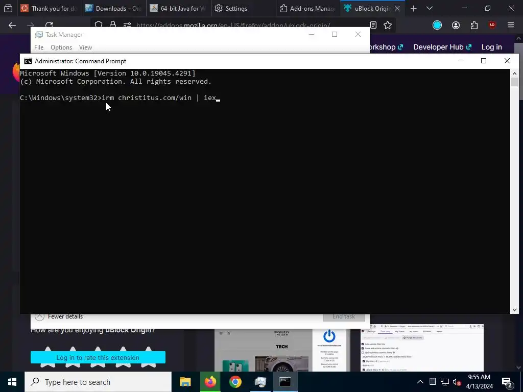This screenshot has width=523, height=392.
Task: Open notification center icon
Action: [507, 382]
